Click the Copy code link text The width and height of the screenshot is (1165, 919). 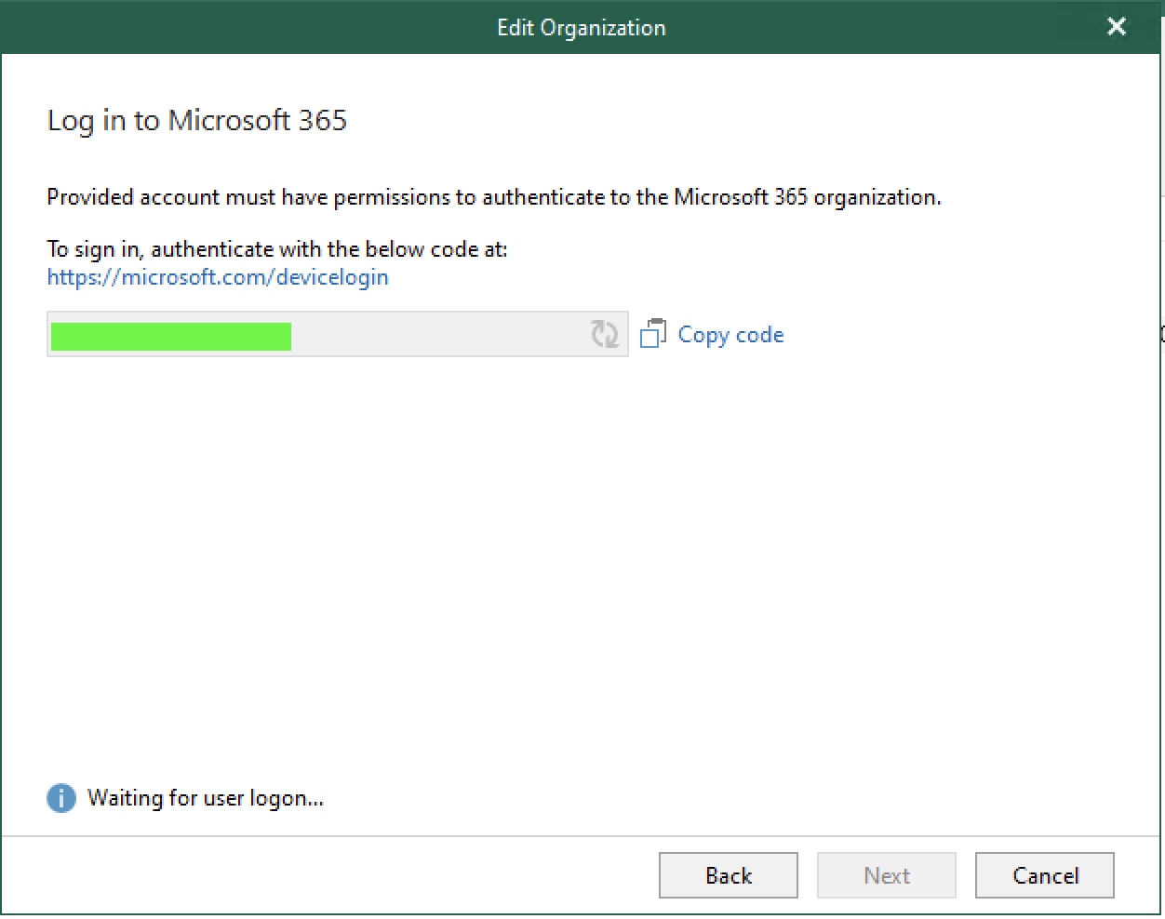(730, 335)
